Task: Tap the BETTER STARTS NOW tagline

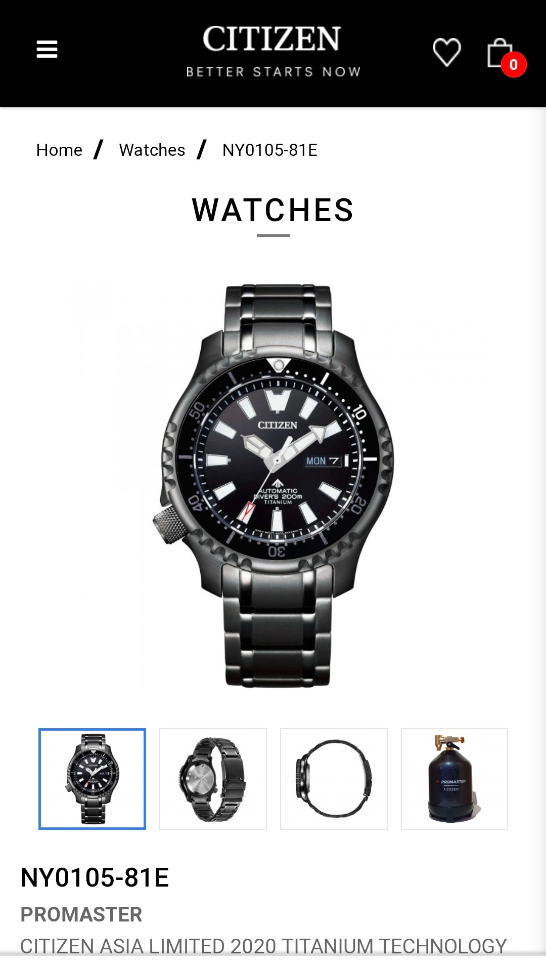Action: 274,72
